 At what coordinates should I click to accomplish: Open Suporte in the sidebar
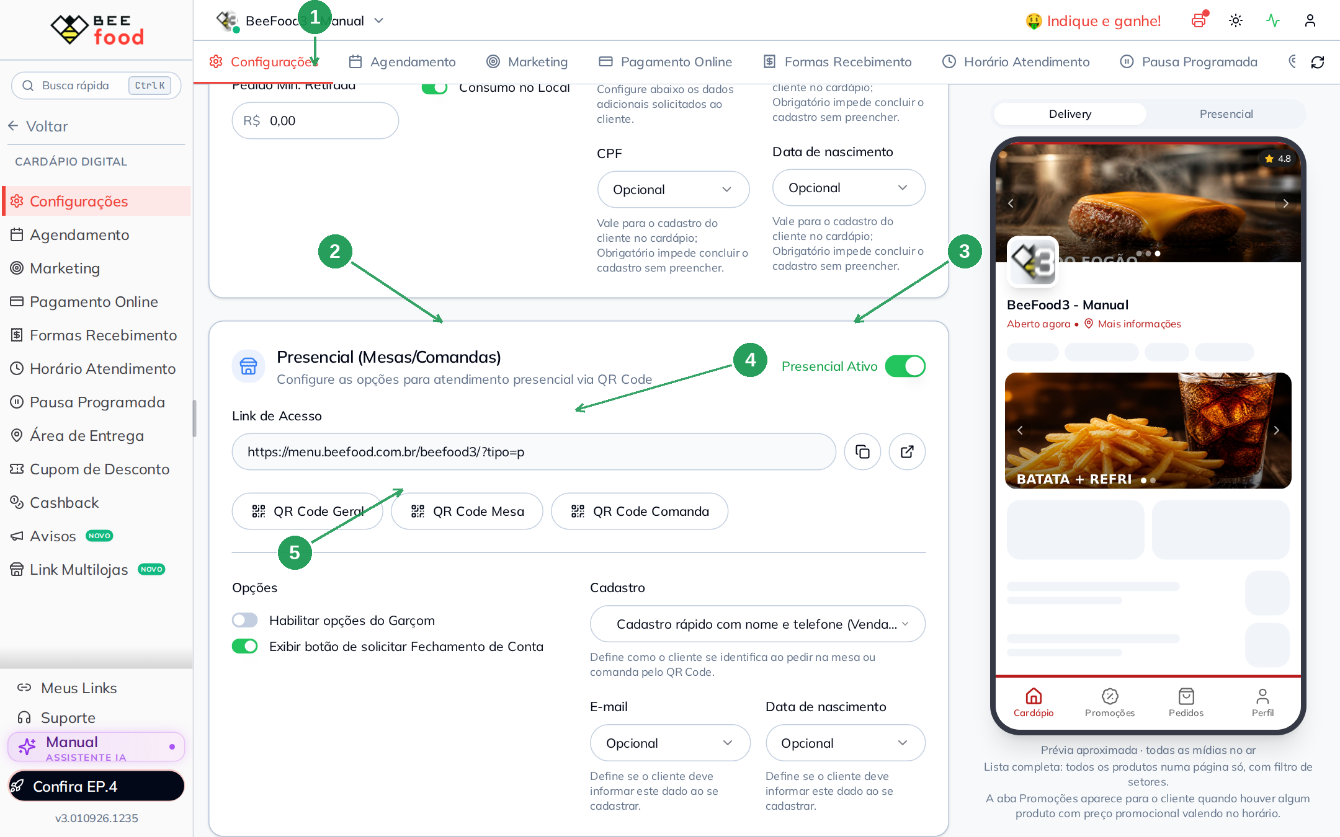(x=97, y=718)
